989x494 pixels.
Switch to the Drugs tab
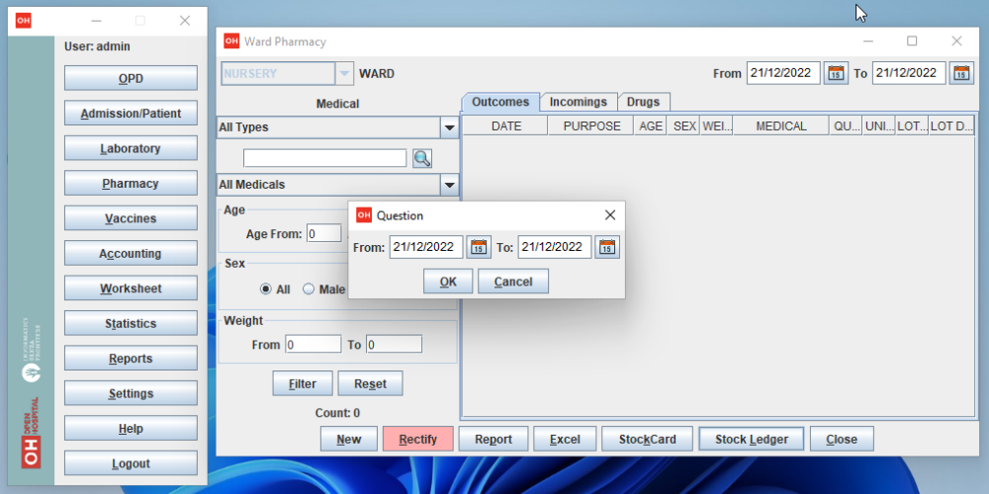[644, 102]
